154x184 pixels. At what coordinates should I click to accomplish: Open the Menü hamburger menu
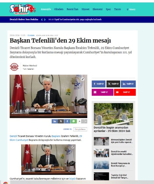pyautogui.click(x=131, y=10)
